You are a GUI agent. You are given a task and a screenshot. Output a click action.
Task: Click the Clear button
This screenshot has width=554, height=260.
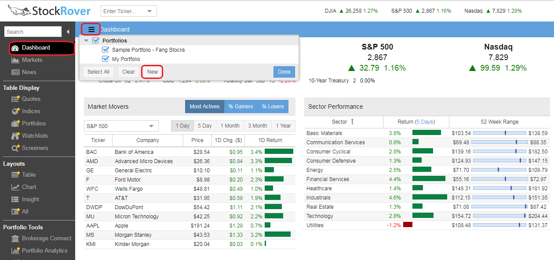coord(129,72)
